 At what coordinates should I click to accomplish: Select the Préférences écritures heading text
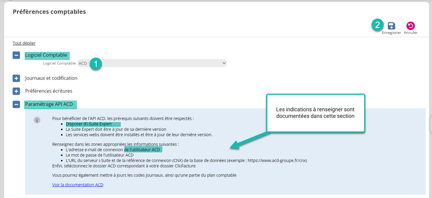point(49,91)
